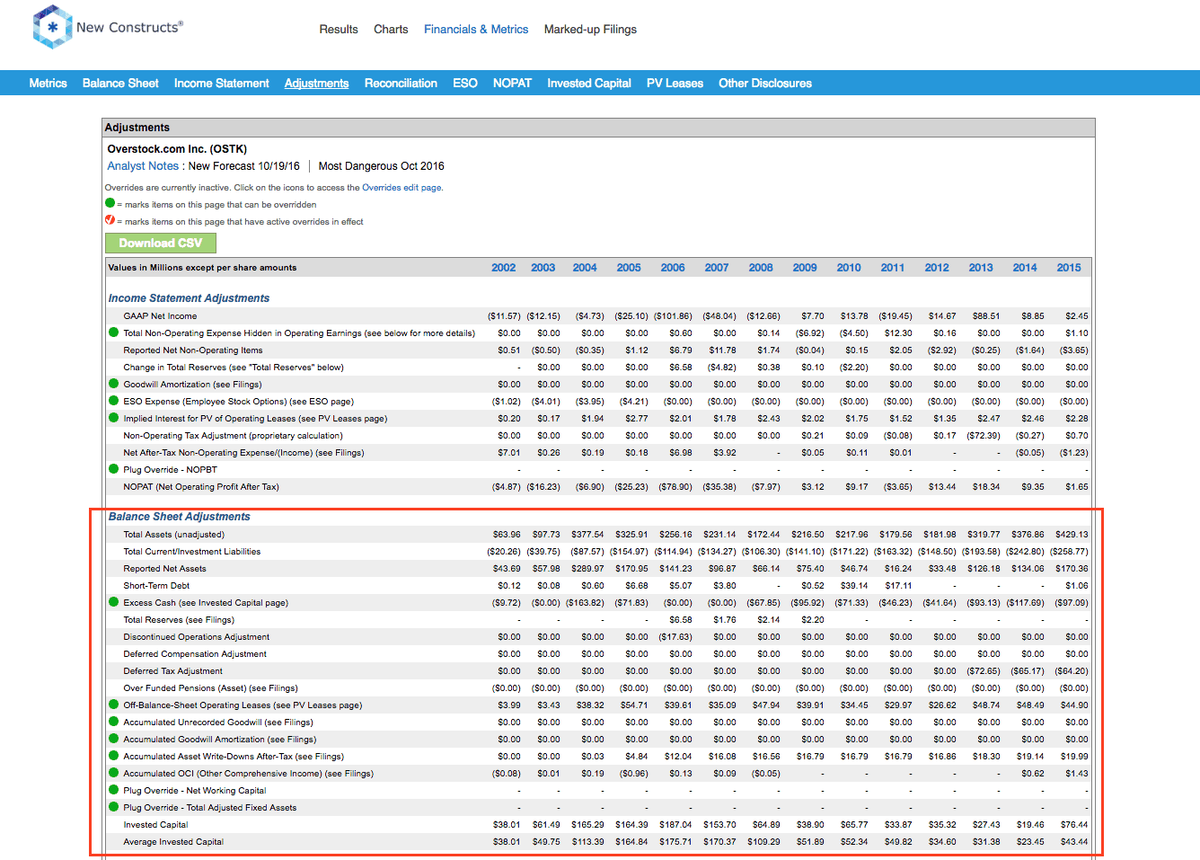Click the Balance Sheet Adjustments heading
Screen dimensions: 1200x860
point(180,517)
